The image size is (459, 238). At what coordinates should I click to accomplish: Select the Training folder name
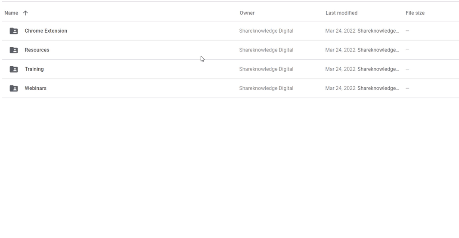pyautogui.click(x=34, y=69)
